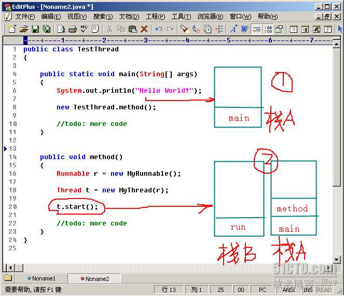
Task: Toggle the Output window icon
Action: (317, 29)
